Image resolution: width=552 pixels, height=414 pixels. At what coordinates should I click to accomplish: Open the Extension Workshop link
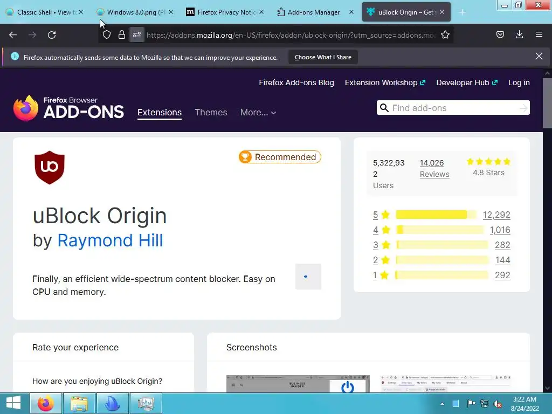click(385, 82)
